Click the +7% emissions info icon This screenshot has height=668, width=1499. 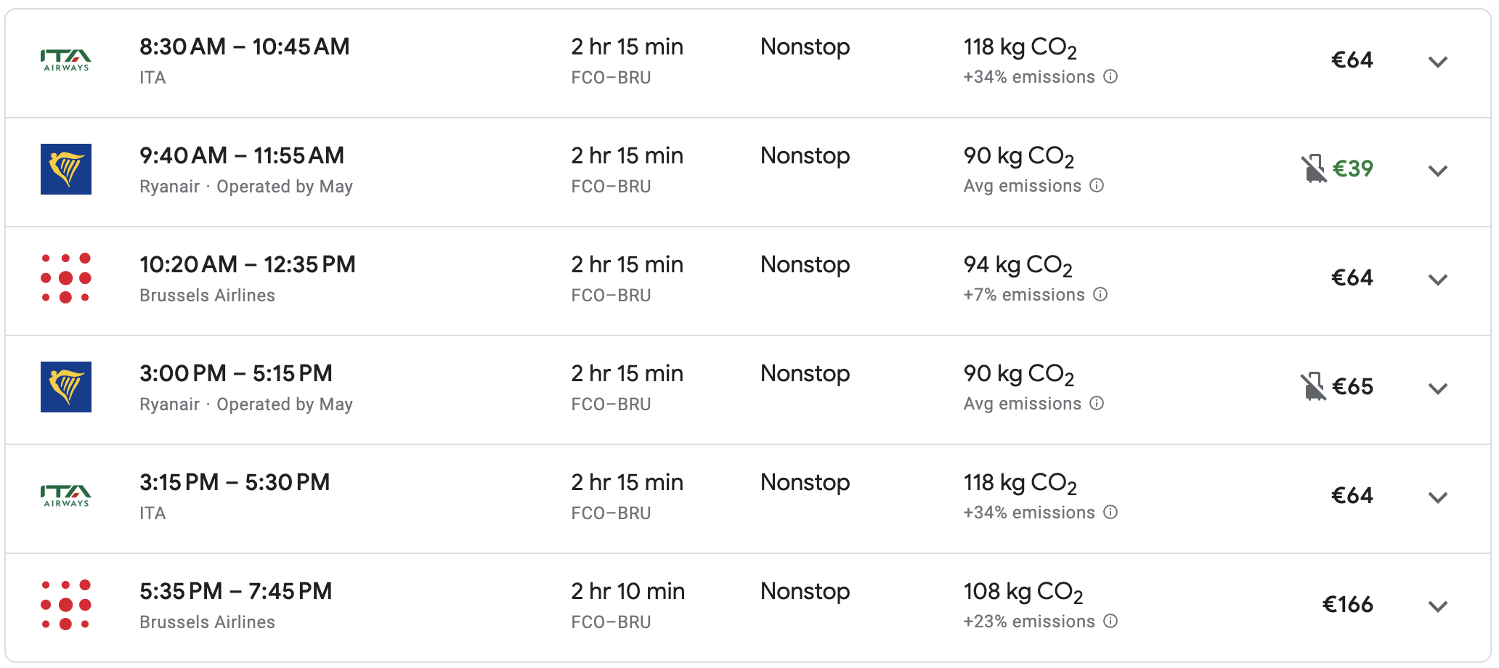point(1100,294)
